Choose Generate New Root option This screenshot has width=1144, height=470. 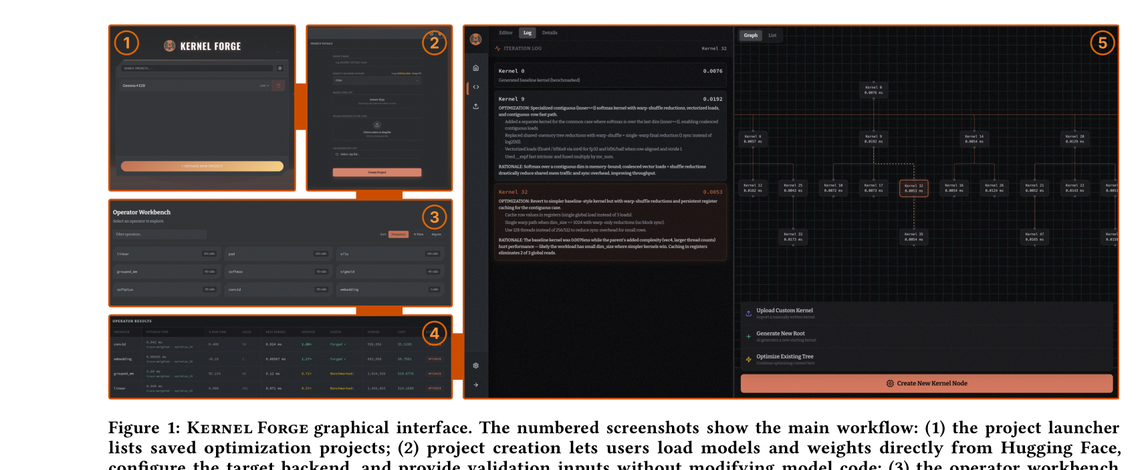927,336
